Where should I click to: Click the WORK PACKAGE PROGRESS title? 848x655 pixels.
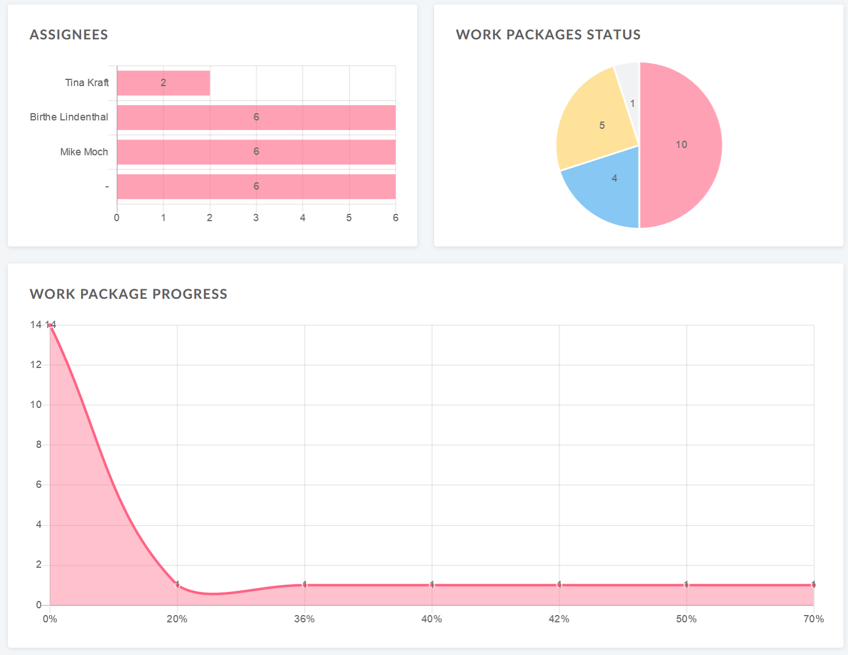(x=128, y=294)
